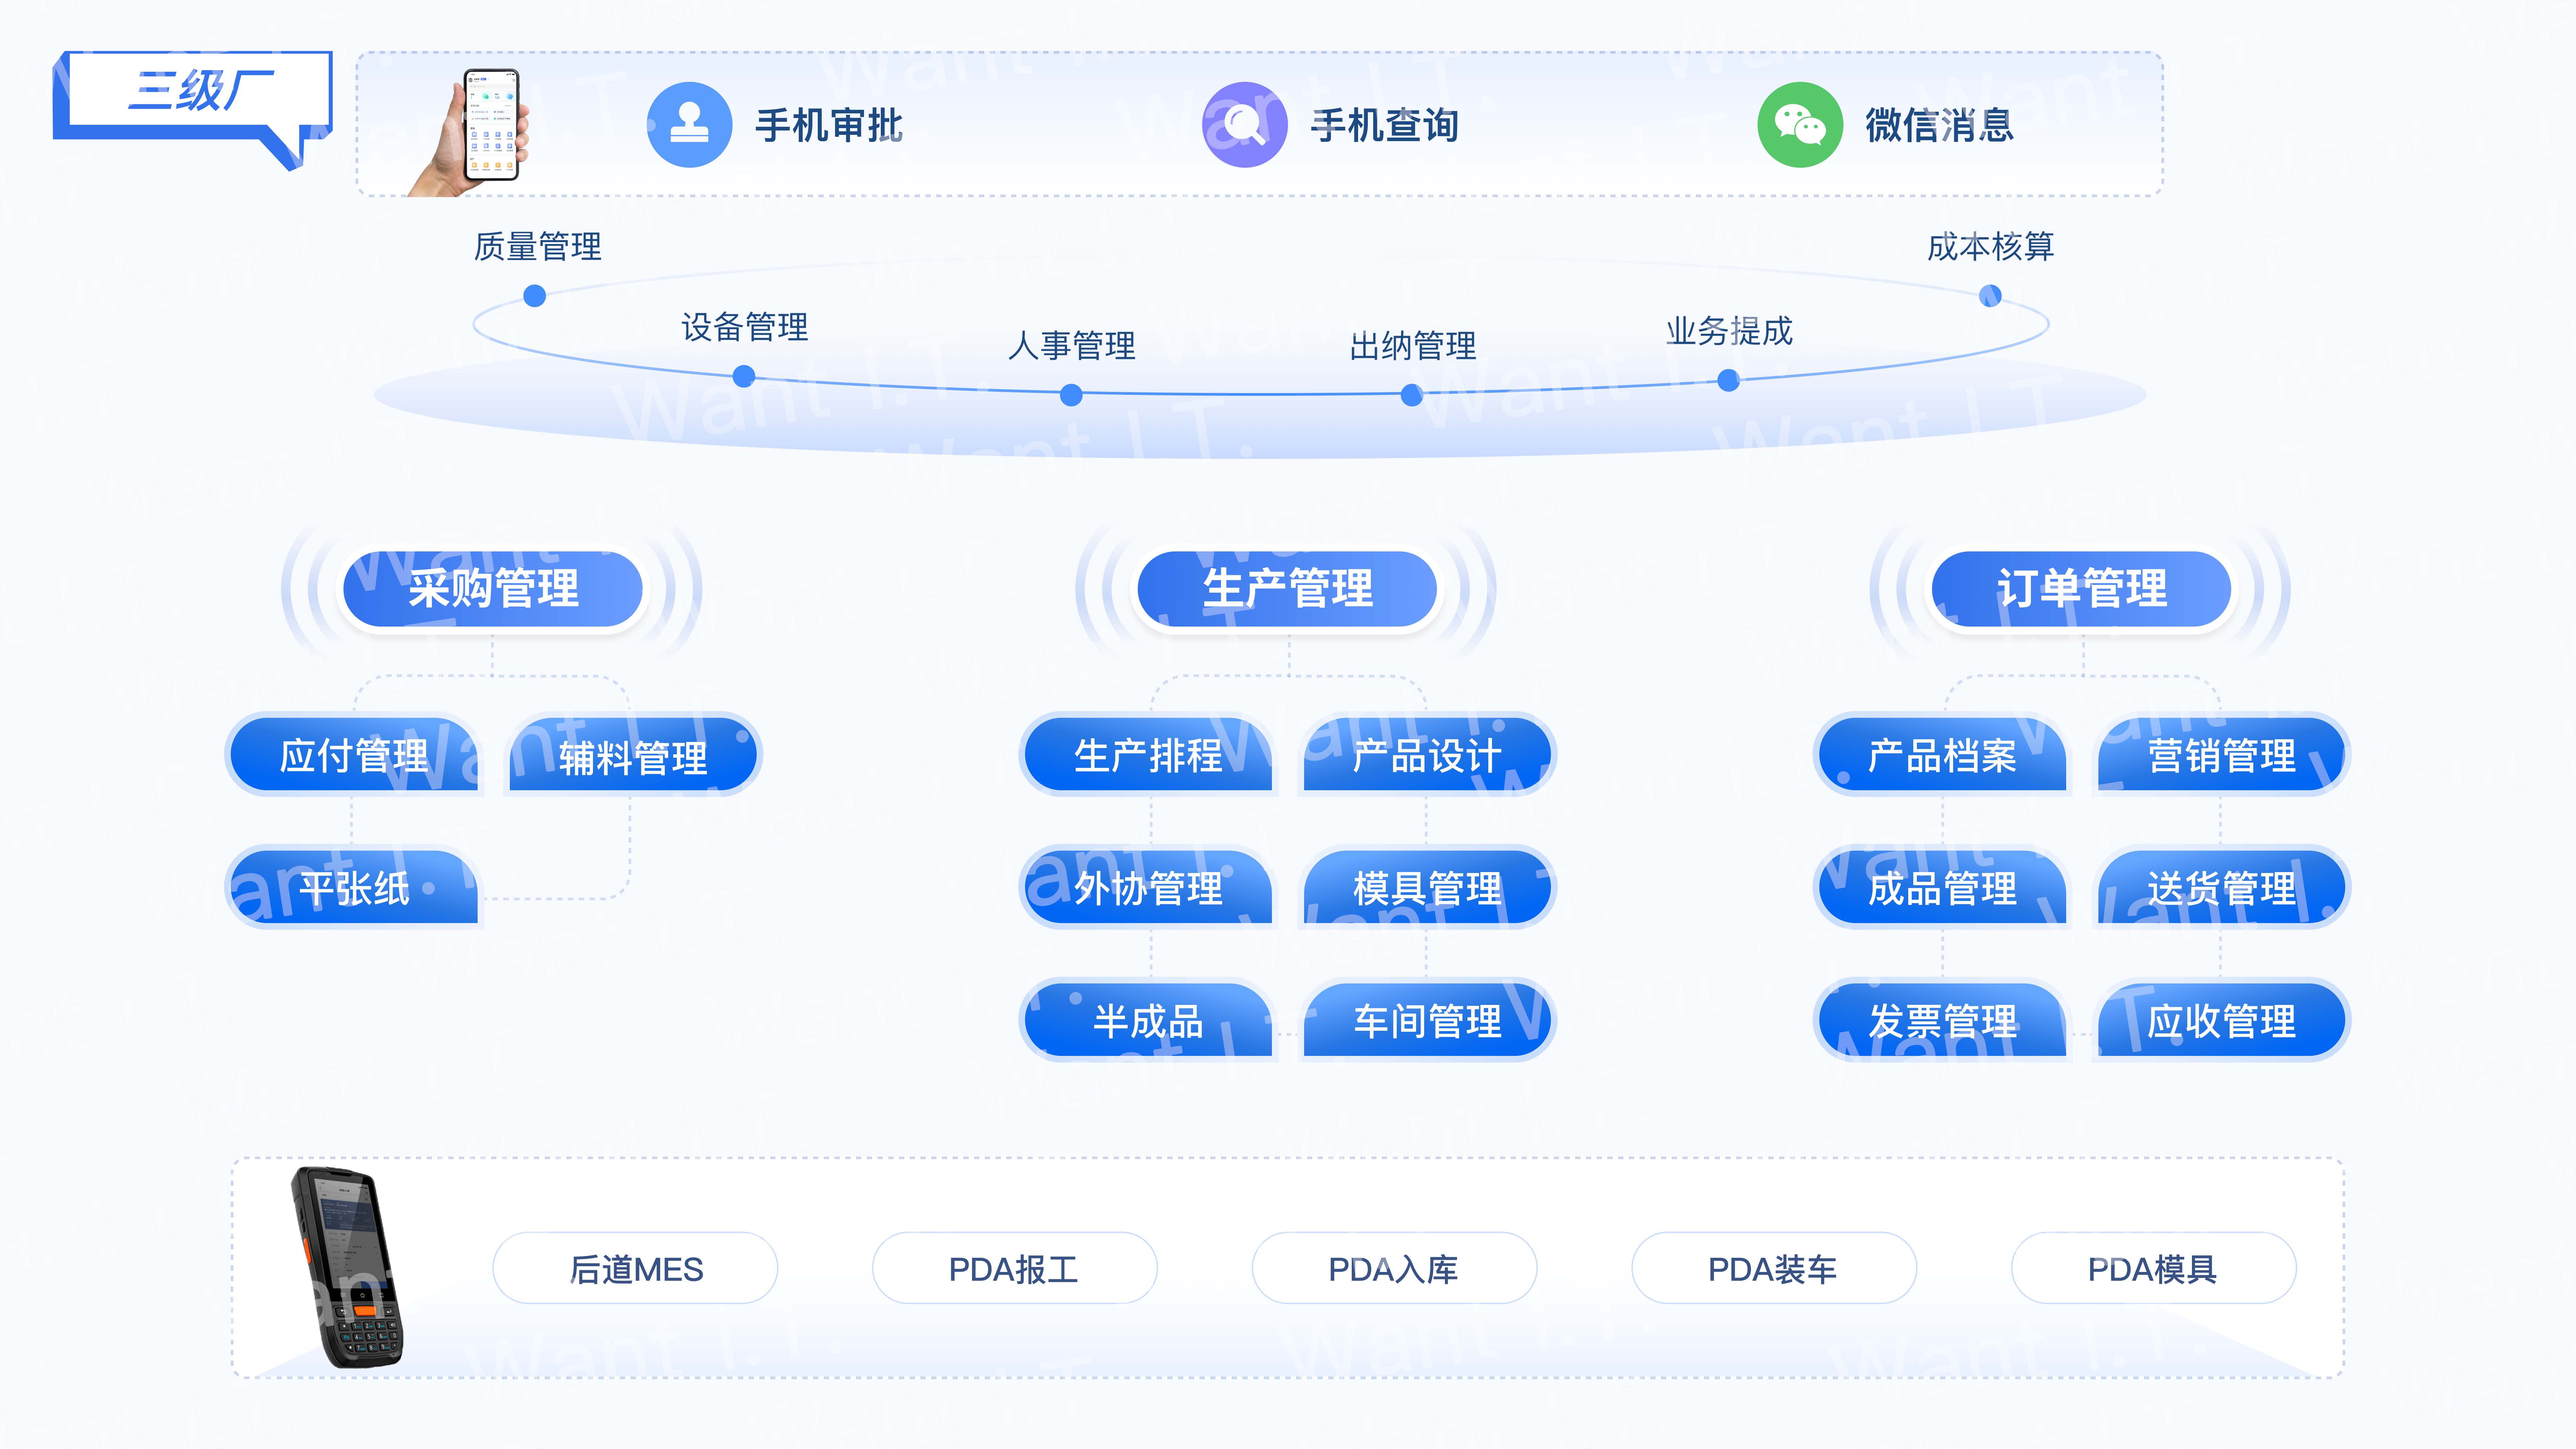Click the 人事管理 dot on the ellipse

(x=1071, y=395)
